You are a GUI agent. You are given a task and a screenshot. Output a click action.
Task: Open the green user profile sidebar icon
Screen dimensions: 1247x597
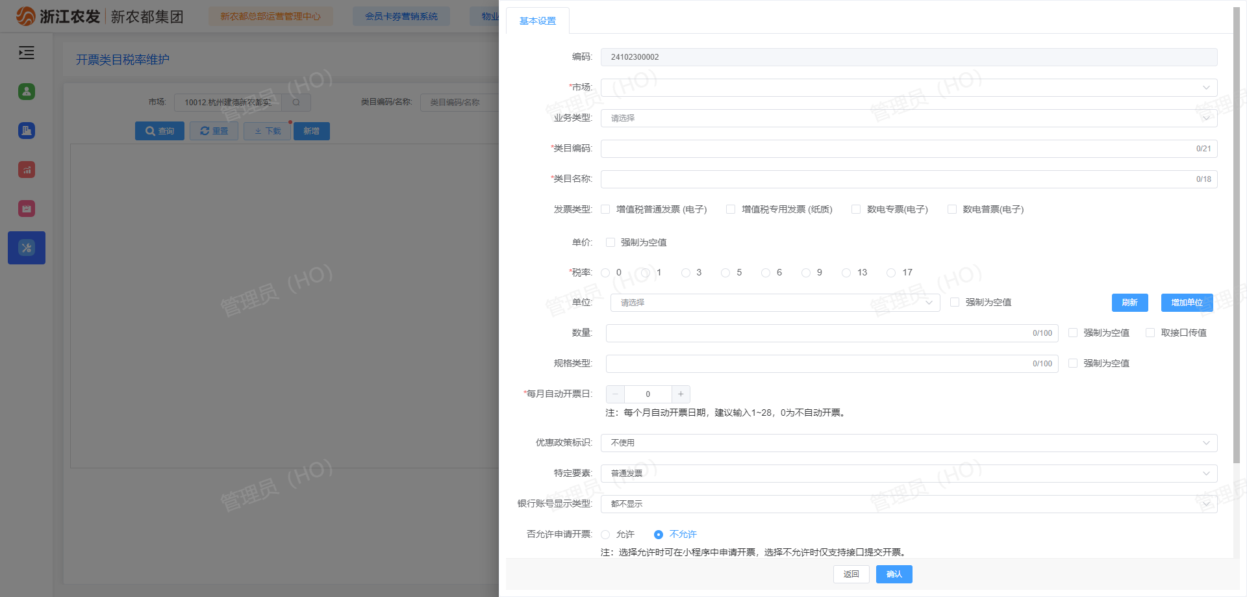[27, 92]
